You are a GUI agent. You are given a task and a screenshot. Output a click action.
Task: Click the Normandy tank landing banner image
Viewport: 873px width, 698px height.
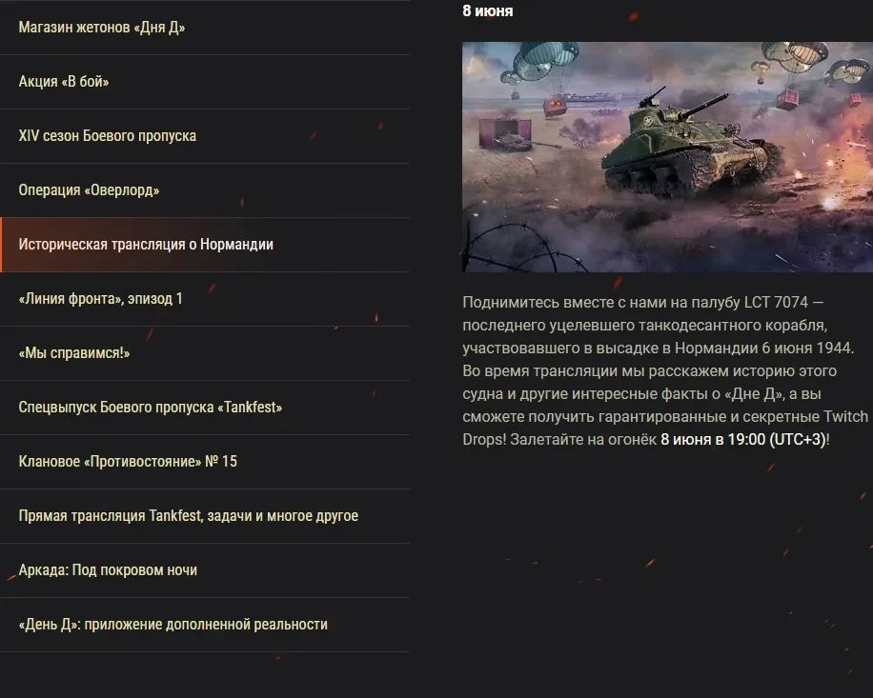667,157
